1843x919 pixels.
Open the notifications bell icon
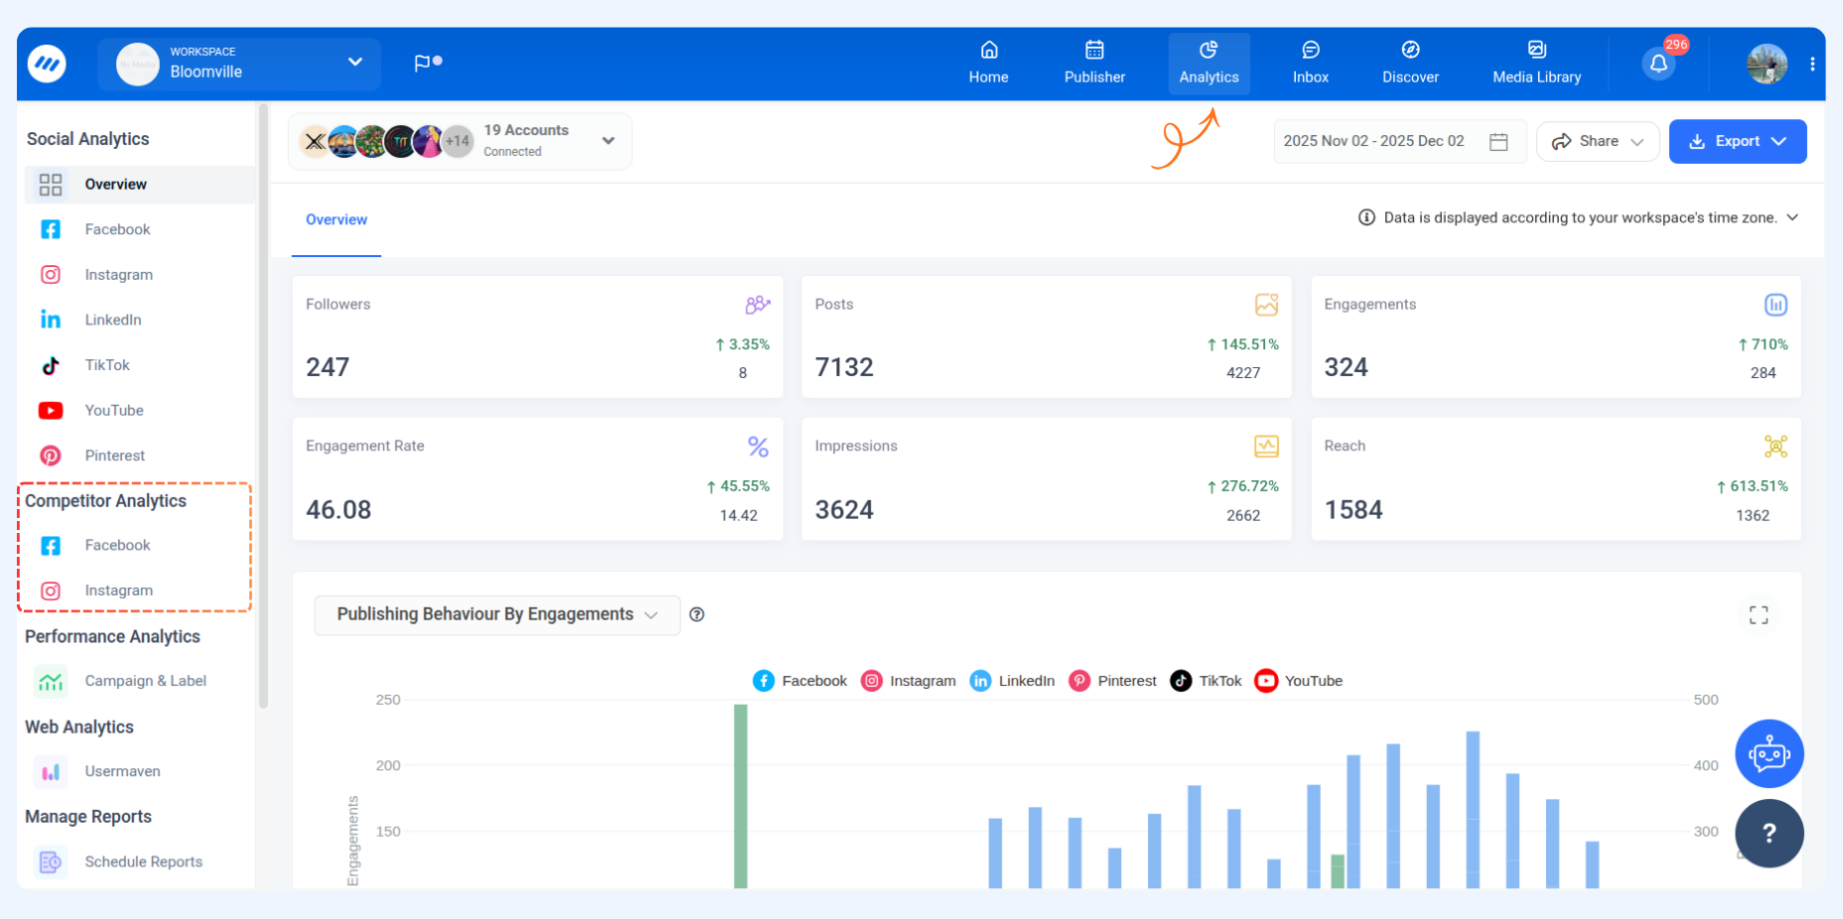(x=1658, y=65)
